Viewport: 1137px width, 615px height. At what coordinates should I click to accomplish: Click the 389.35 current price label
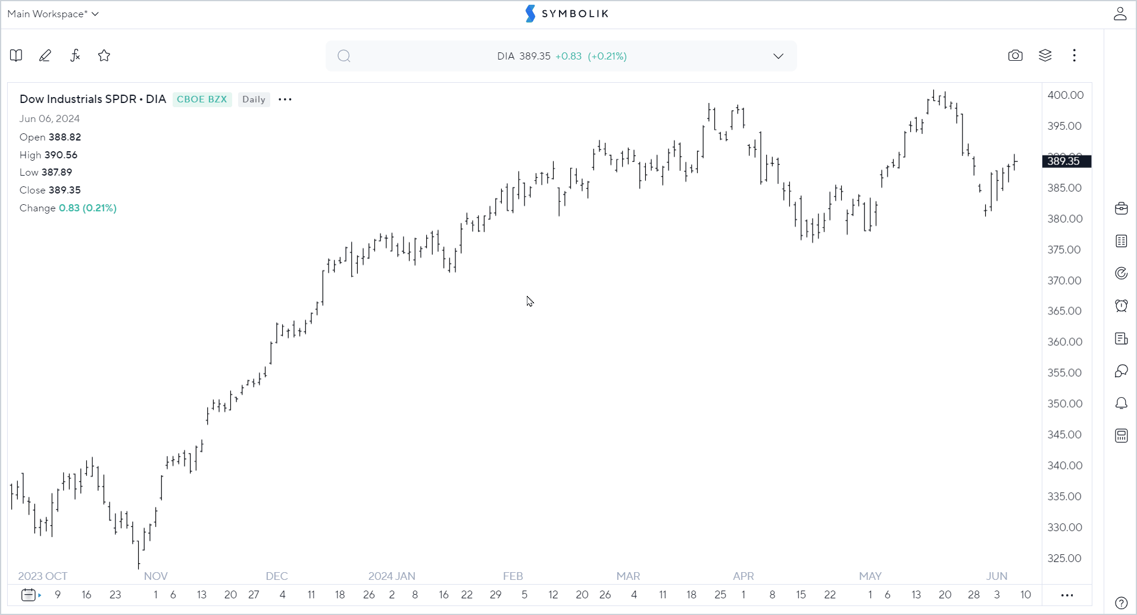click(1067, 161)
